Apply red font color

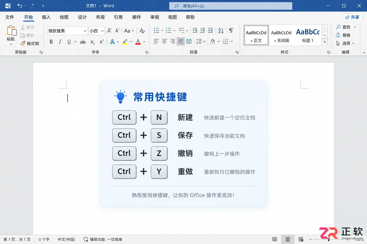point(138,42)
